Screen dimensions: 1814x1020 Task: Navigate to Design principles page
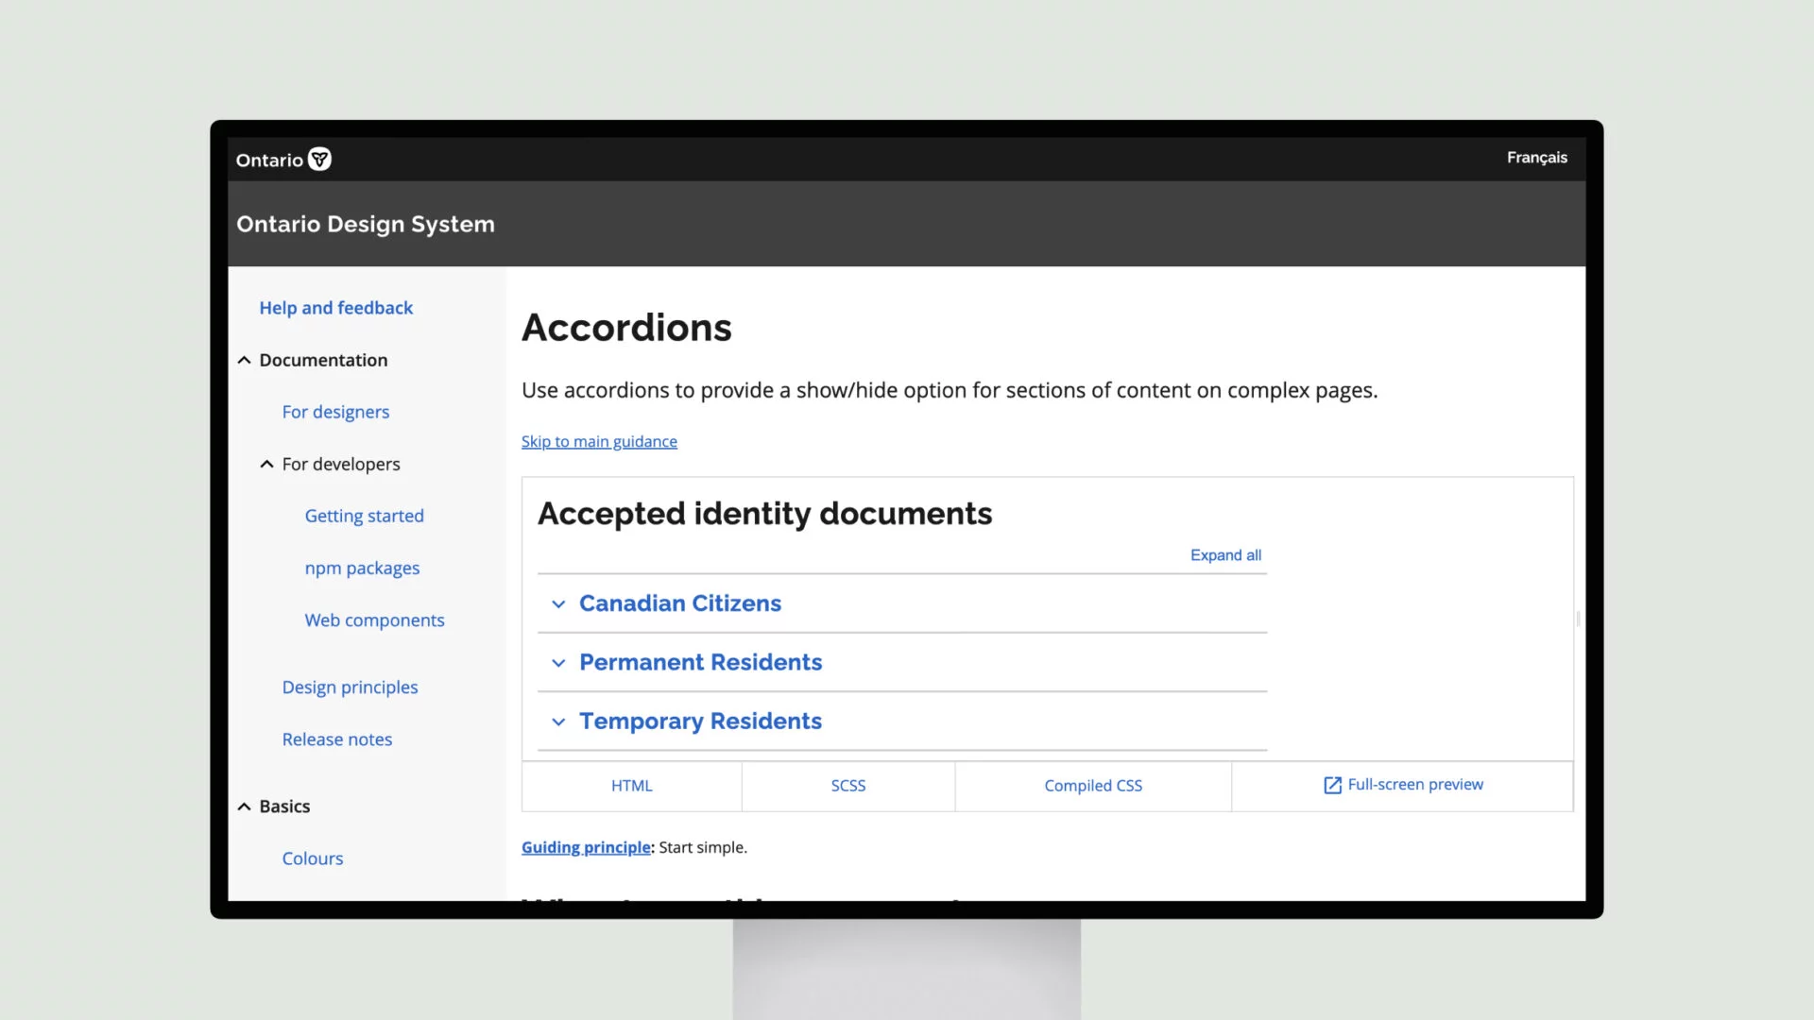coord(349,687)
